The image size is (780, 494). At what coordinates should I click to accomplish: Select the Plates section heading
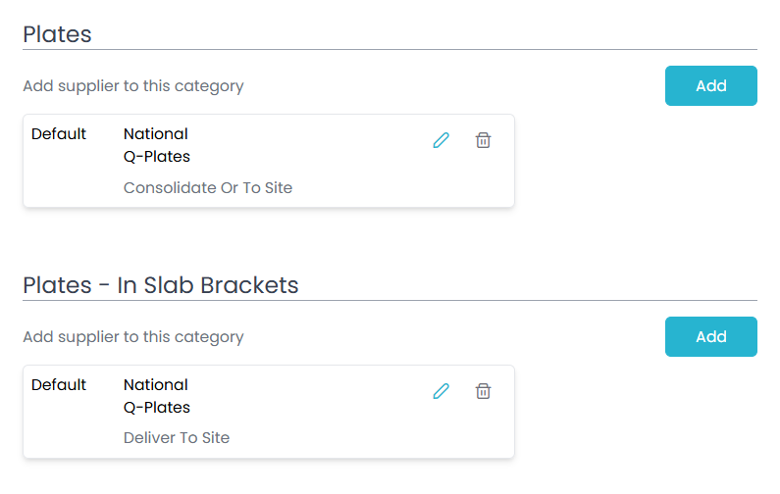57,34
